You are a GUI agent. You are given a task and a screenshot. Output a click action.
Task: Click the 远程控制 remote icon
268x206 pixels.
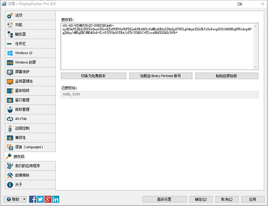click(x=10, y=128)
